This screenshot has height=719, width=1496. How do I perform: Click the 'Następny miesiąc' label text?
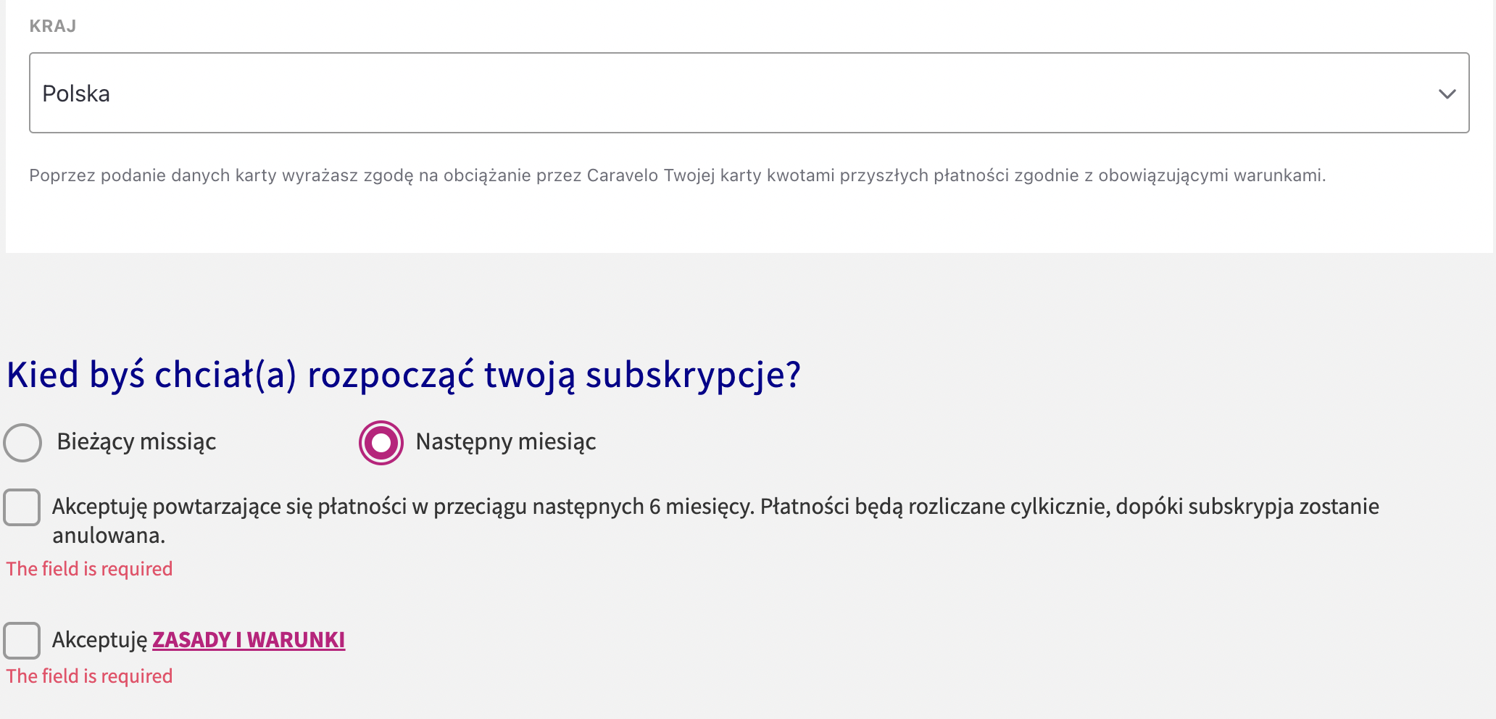point(506,441)
